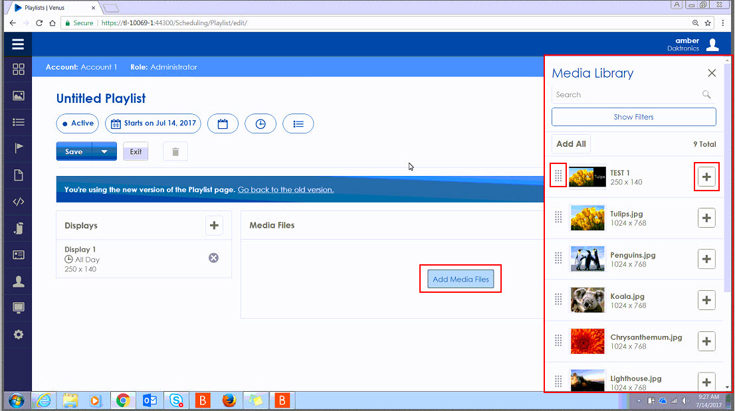Follow the Go back to the old version link

pyautogui.click(x=285, y=189)
